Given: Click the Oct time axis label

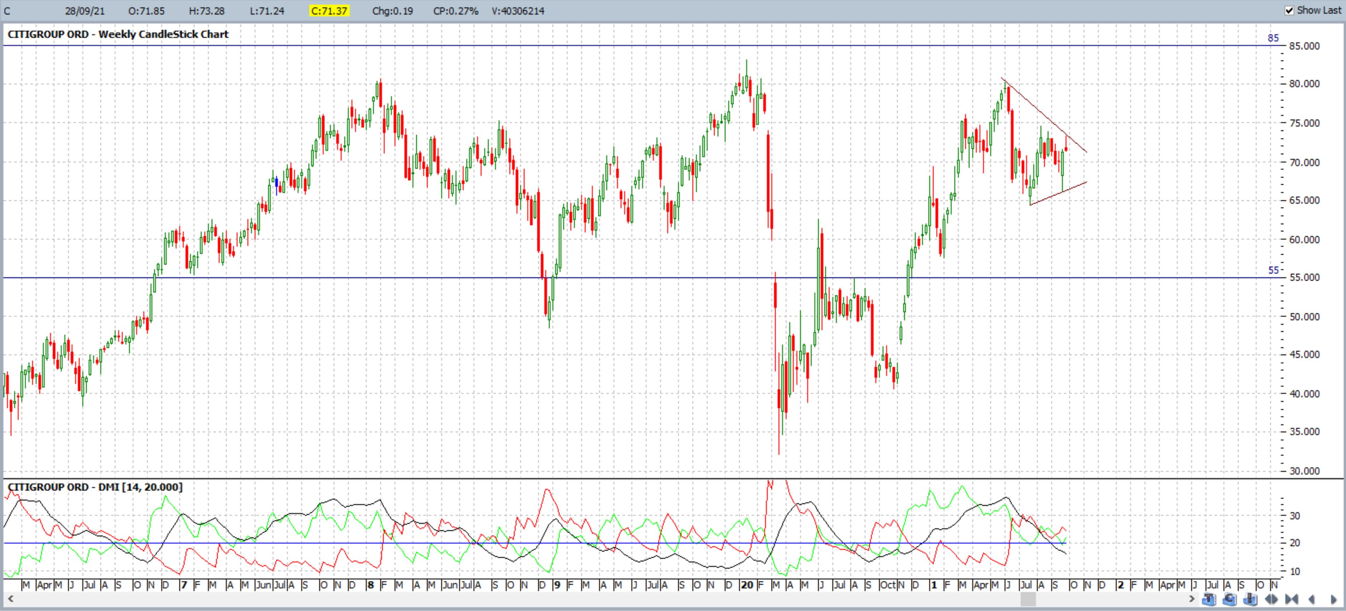Looking at the screenshot, I should pyautogui.click(x=887, y=585).
